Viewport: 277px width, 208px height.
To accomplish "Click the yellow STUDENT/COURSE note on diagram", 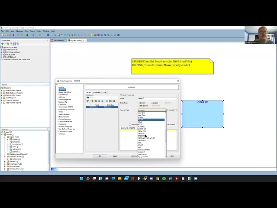I will click(x=172, y=66).
